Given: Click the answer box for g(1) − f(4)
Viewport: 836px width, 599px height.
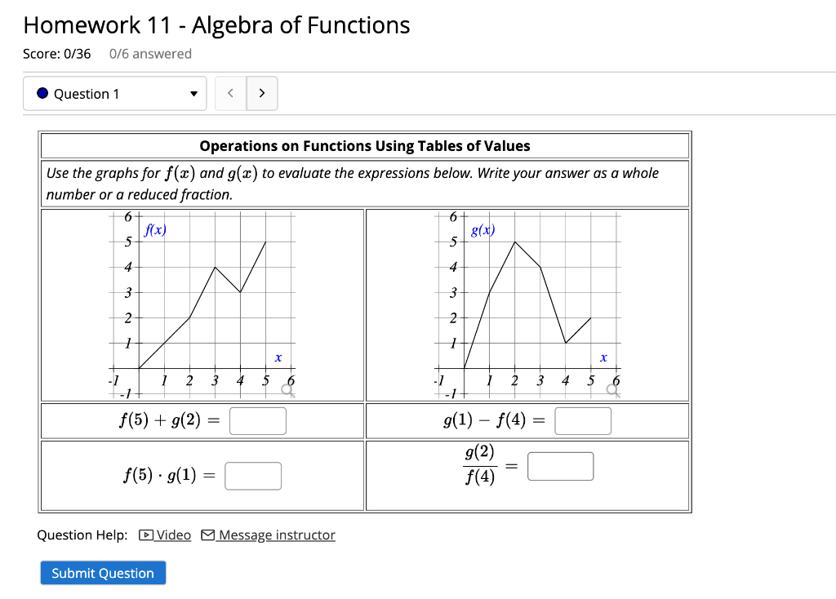Looking at the screenshot, I should tap(584, 420).
